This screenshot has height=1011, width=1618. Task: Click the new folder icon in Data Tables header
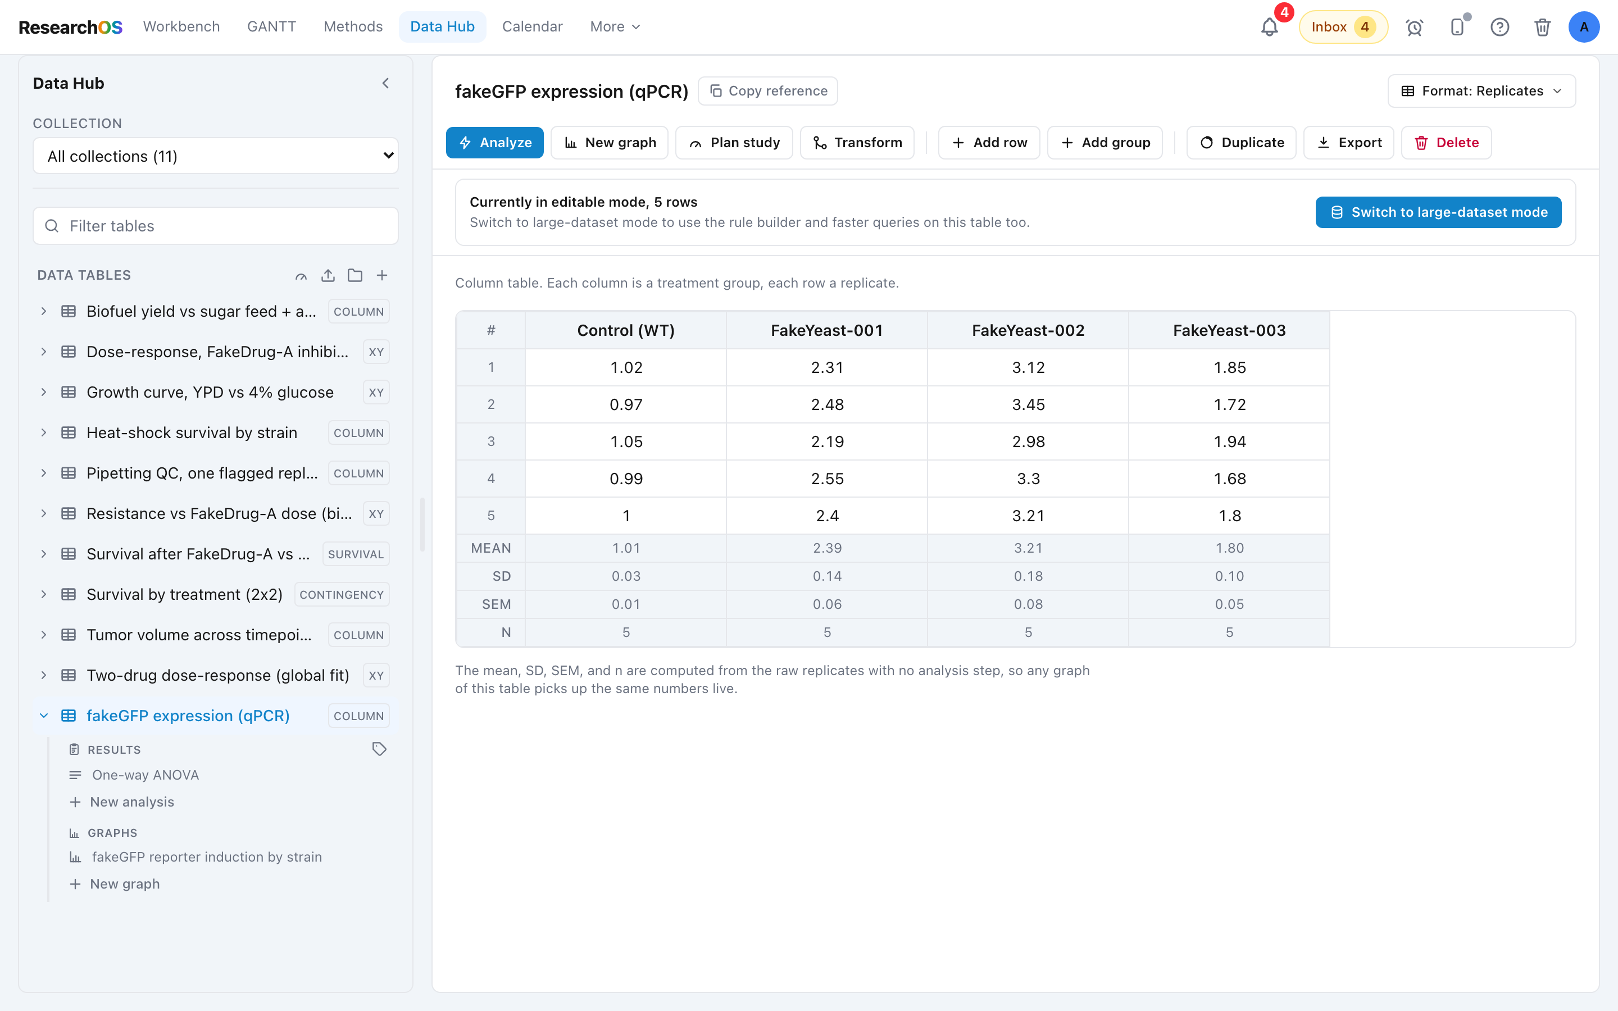[x=355, y=275]
